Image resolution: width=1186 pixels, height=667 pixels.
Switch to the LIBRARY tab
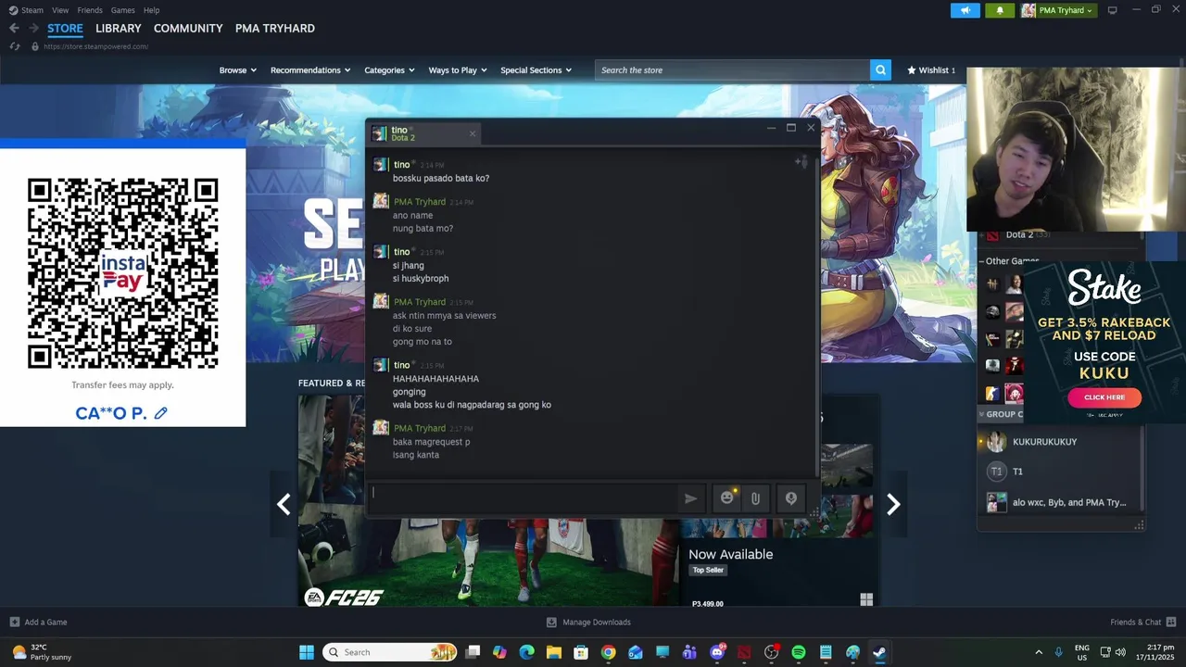119,29
